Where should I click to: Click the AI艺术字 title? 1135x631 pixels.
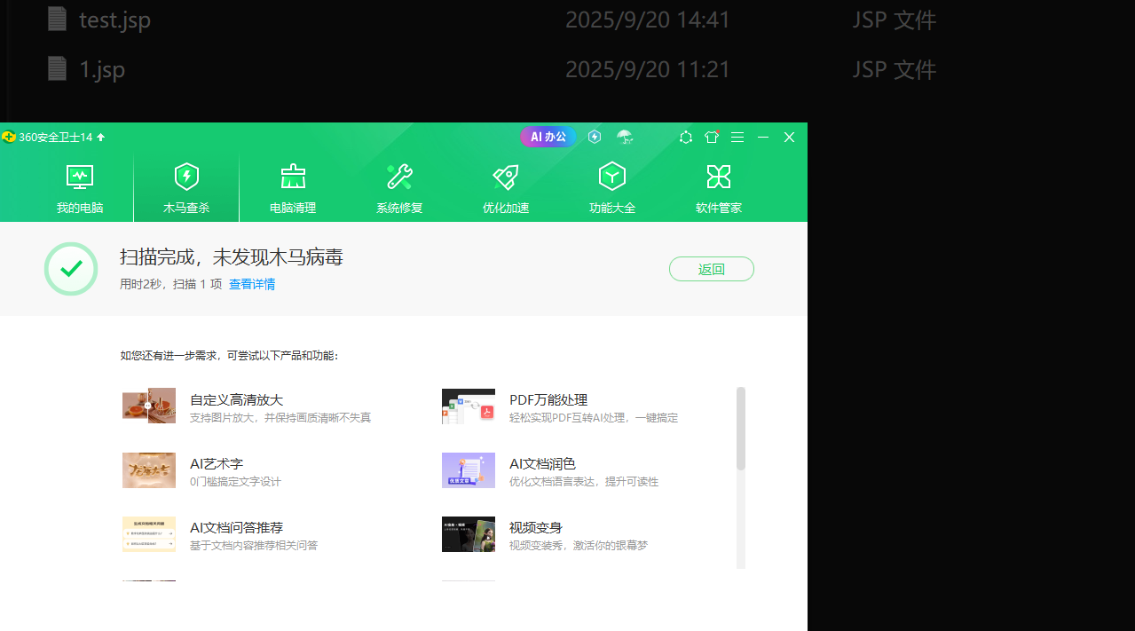click(217, 464)
